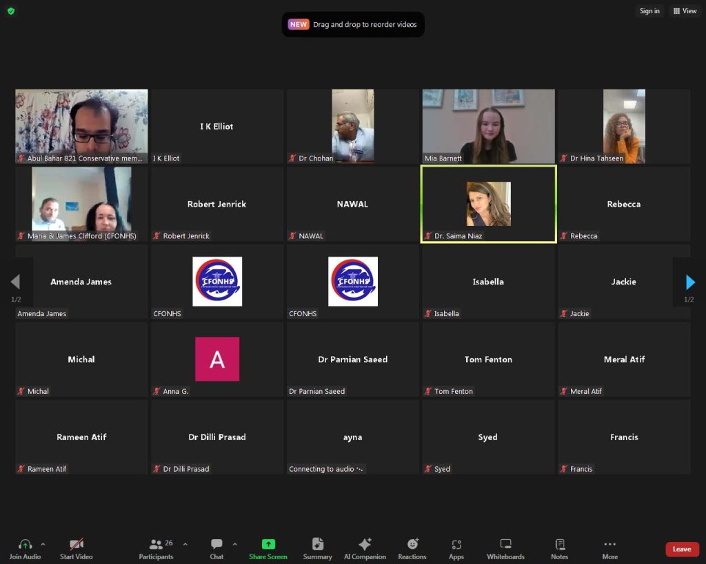This screenshot has width=706, height=564.
Task: Open the More options menu
Action: (x=609, y=548)
